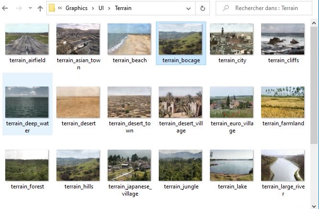
Task: Select the terrain_cliffs thumbnail image
Action: pyautogui.click(x=283, y=39)
